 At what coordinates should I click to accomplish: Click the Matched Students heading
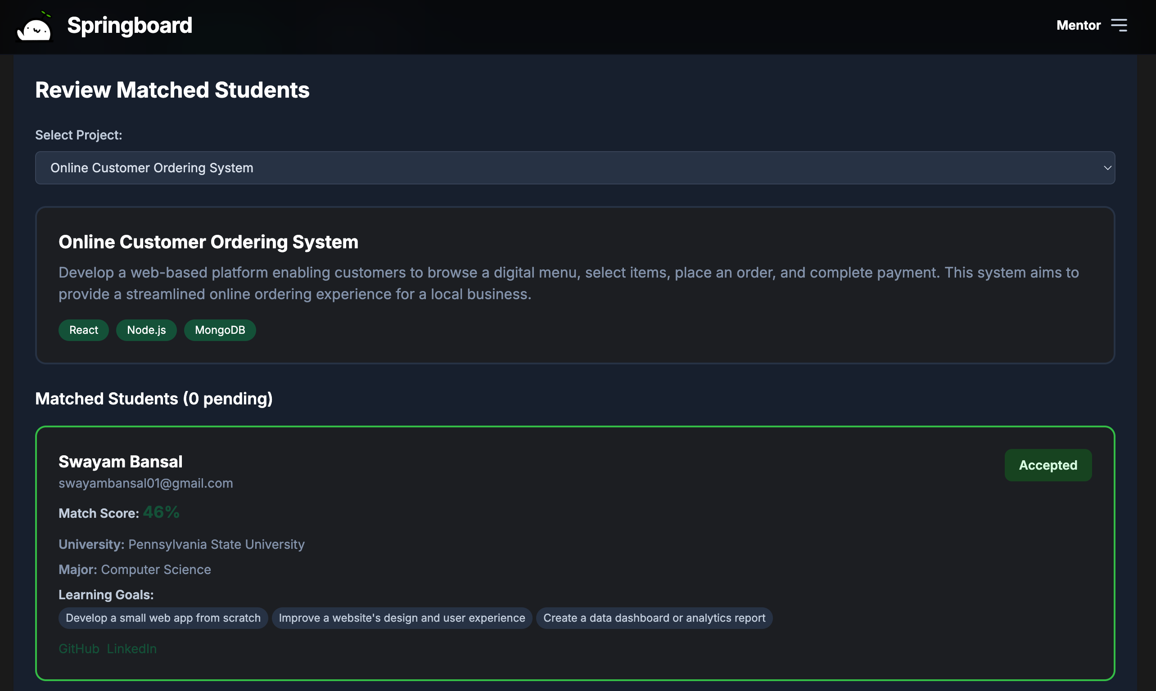coord(154,399)
